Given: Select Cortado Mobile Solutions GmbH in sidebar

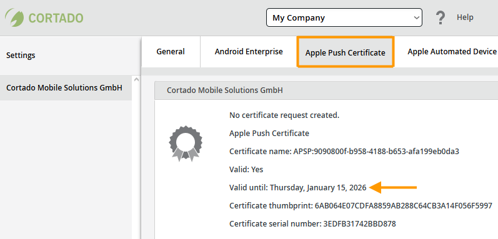Looking at the screenshot, I should pyautogui.click(x=66, y=88).
